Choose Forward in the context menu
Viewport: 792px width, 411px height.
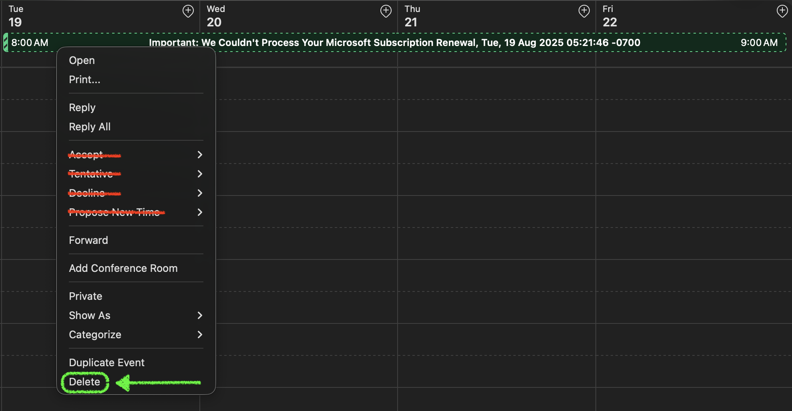(136, 240)
